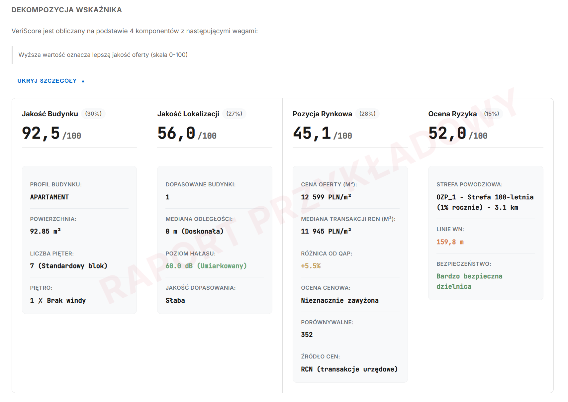Click the OZP_1 flood zone value
The image size is (568, 402).
point(485,202)
